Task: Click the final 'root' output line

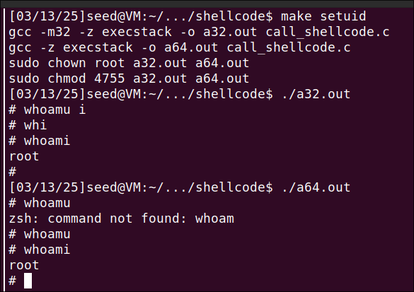Action: [x=24, y=265]
